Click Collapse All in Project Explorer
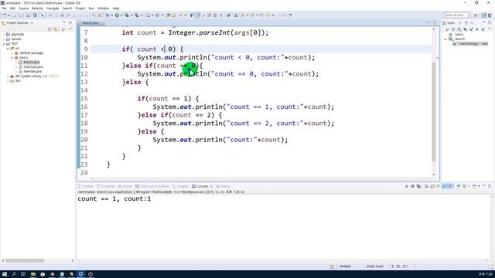 pos(49,29)
